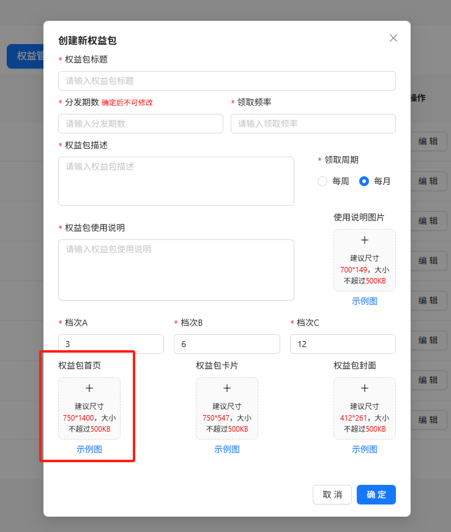Open 示例图 link under 使用说明图片

pyautogui.click(x=365, y=301)
